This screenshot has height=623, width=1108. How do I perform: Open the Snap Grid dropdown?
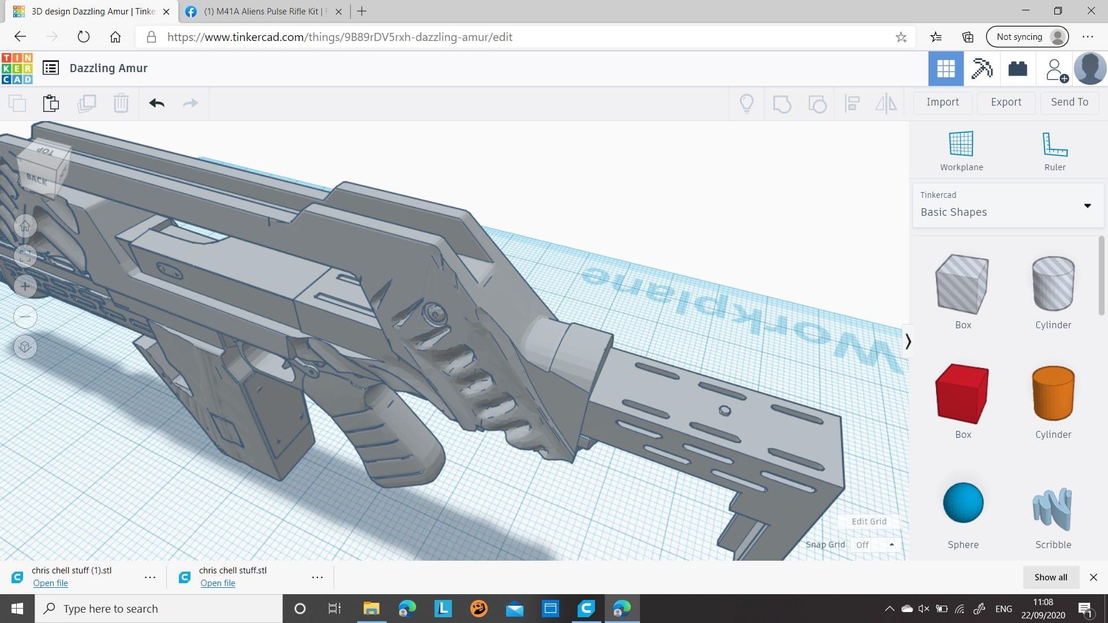[x=875, y=545]
